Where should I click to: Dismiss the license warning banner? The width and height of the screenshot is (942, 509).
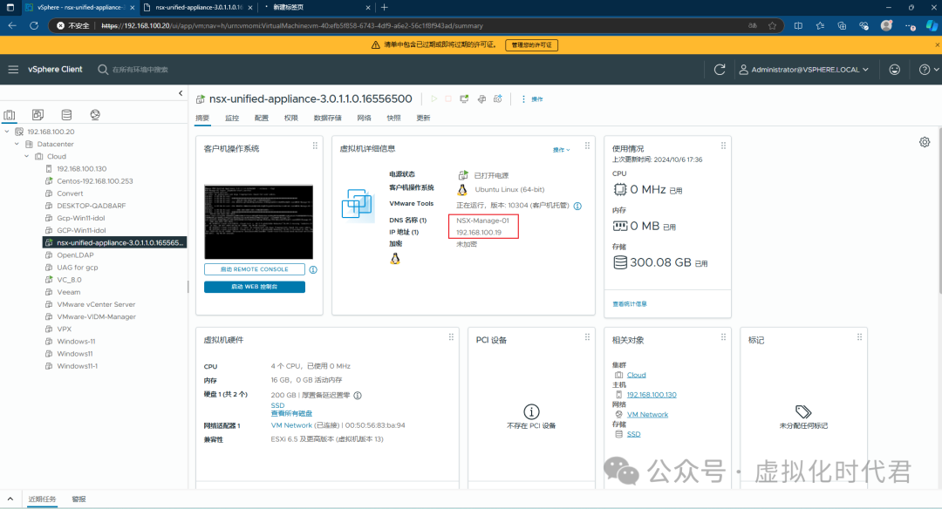[937, 45]
